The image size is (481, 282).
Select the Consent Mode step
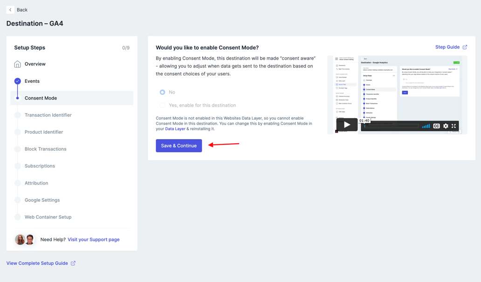pos(72,98)
